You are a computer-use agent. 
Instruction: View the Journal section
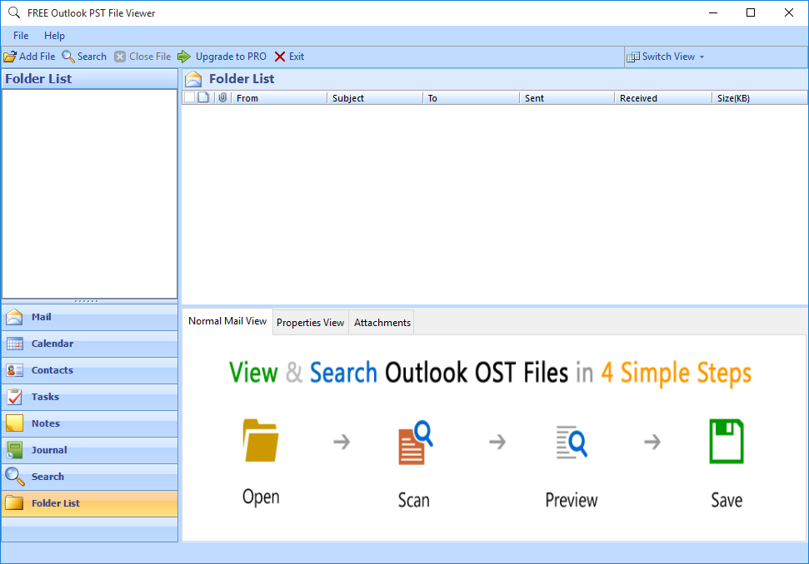pyautogui.click(x=52, y=450)
